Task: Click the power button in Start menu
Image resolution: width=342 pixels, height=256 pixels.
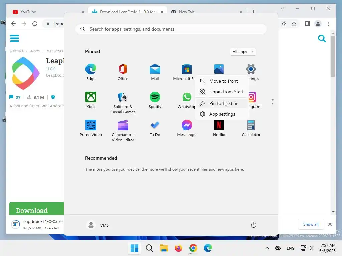Action: coord(254,225)
